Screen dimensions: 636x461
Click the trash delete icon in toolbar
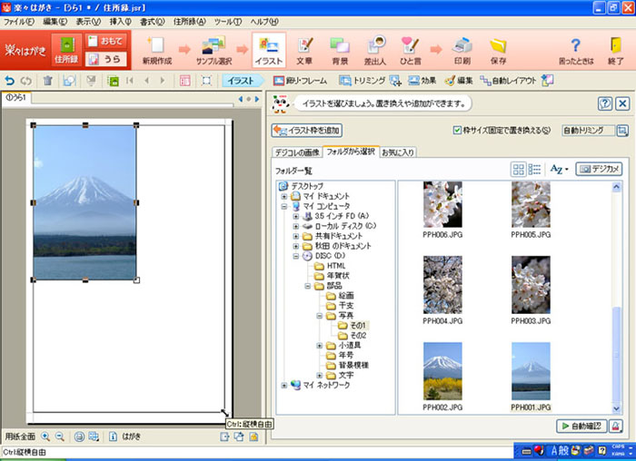[x=47, y=81]
